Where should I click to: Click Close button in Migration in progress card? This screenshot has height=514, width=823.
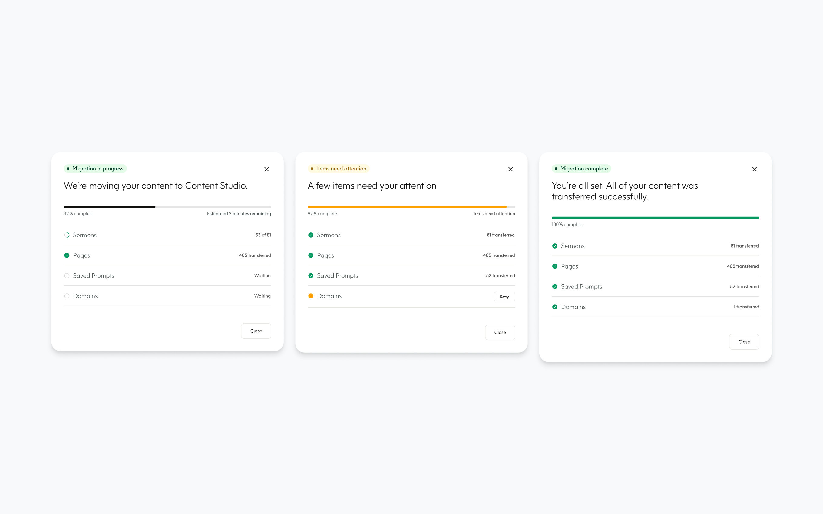pyautogui.click(x=256, y=331)
